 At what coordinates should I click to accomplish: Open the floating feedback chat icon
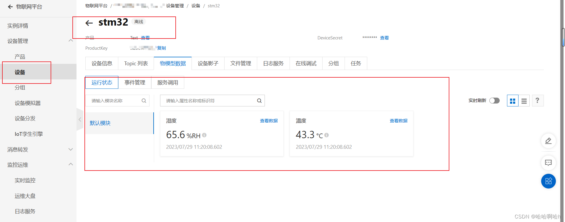[548, 163]
